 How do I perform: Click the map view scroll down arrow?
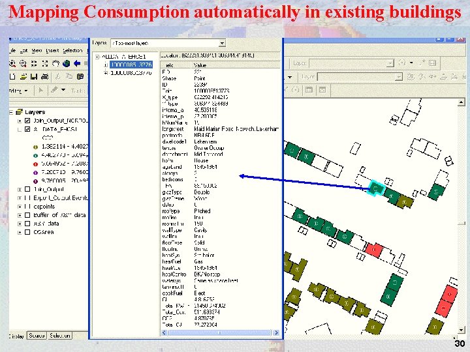pyautogui.click(x=462, y=330)
